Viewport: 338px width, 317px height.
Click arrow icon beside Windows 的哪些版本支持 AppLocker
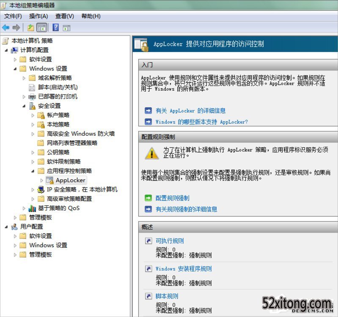coord(148,122)
